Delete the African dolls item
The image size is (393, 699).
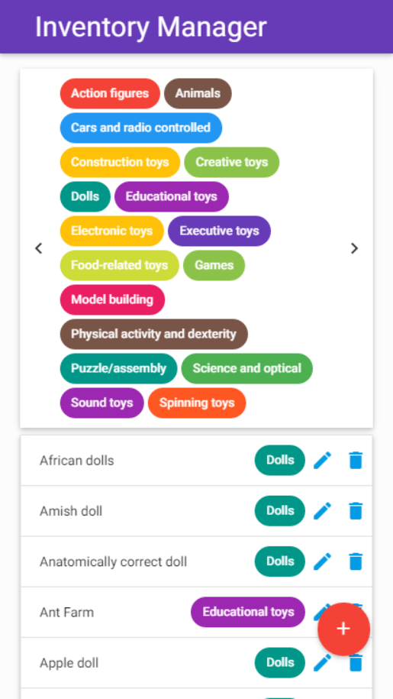click(x=355, y=460)
